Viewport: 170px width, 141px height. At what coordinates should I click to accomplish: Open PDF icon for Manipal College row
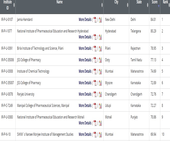pyautogui.click(x=95, y=106)
